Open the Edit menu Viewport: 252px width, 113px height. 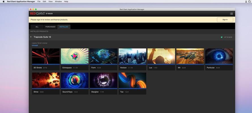(x=44, y=1)
